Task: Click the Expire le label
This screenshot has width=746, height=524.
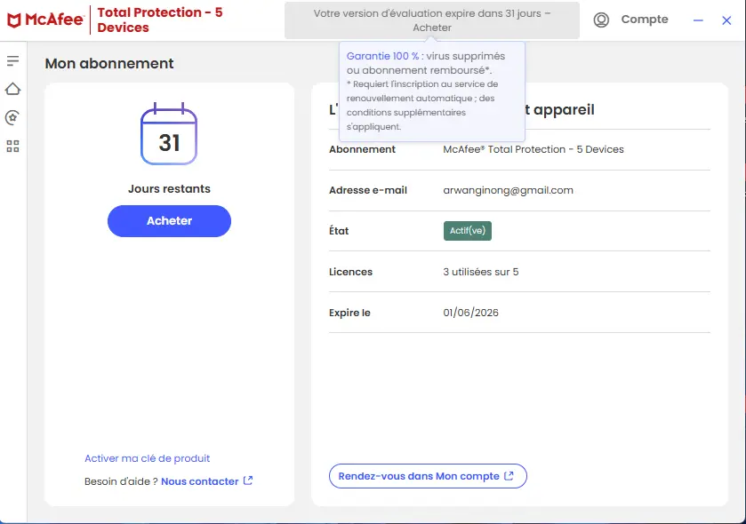Action: click(x=349, y=313)
